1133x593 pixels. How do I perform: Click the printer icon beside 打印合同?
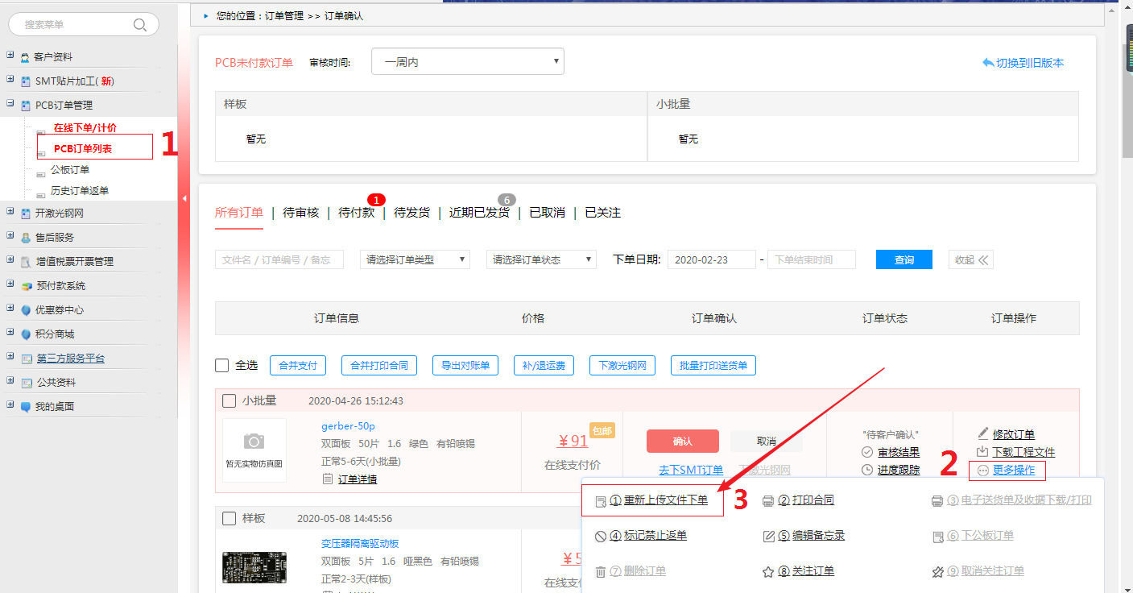(x=769, y=500)
